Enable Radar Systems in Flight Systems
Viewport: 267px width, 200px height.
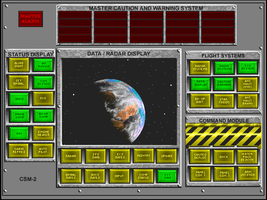tap(200, 67)
